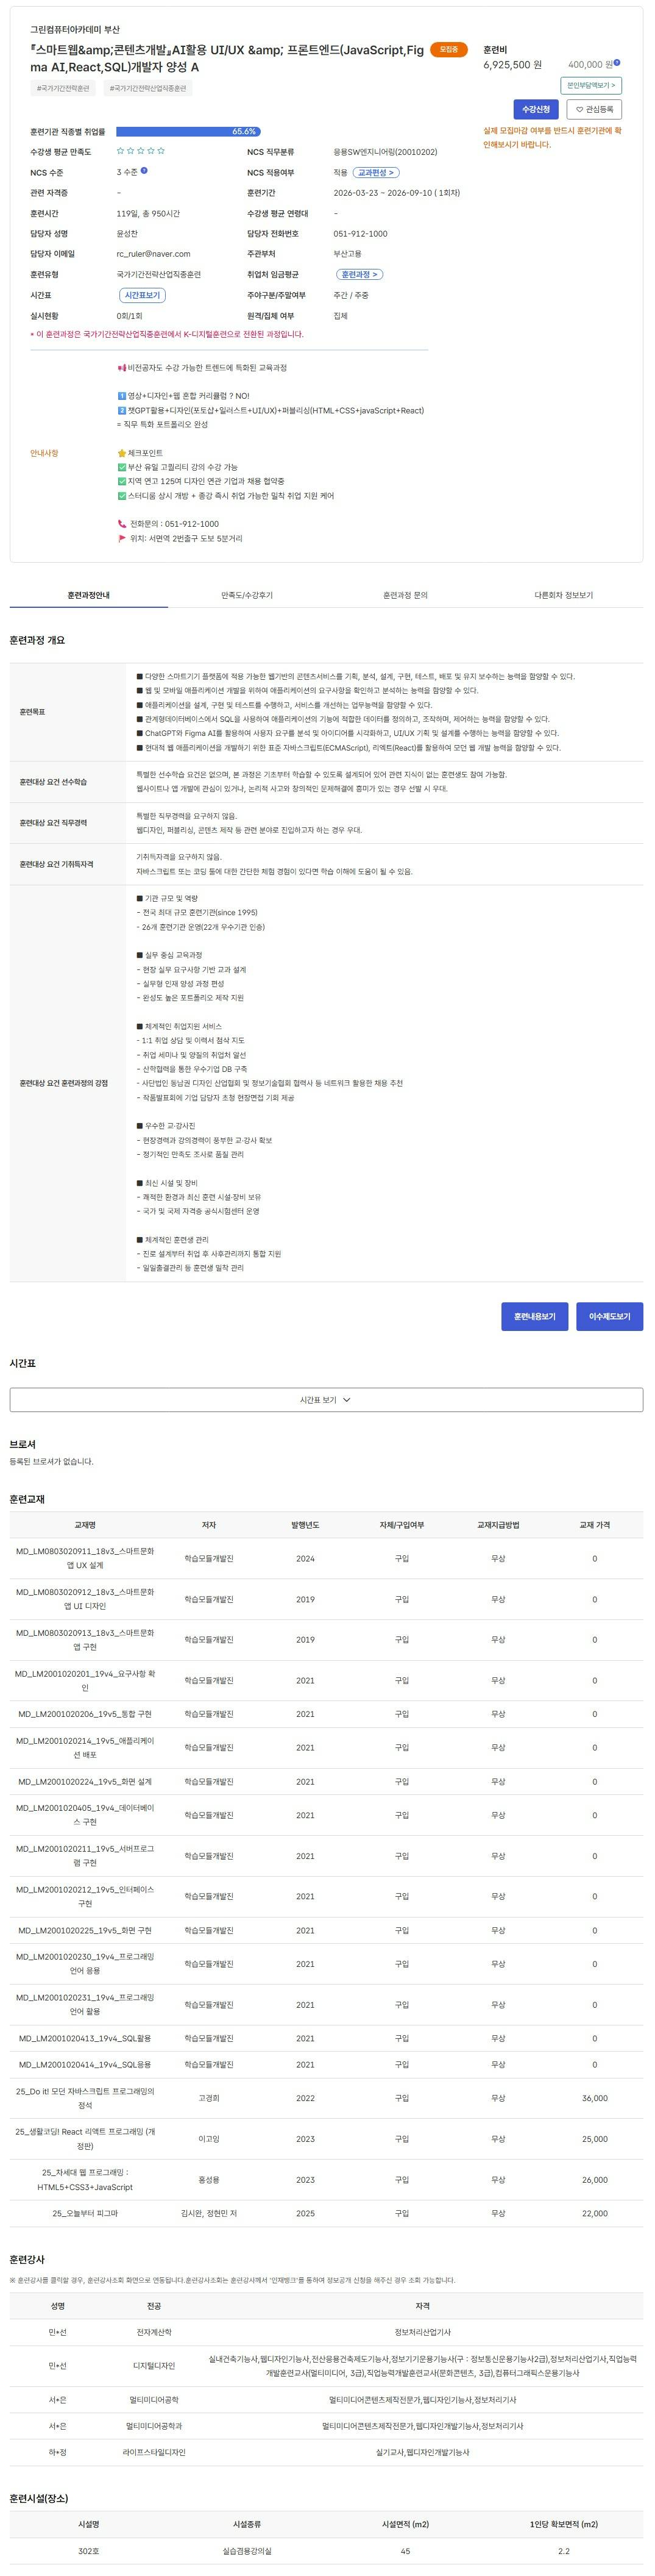Click the 모집중 status badge
The width and height of the screenshot is (655, 2576).
pyautogui.click(x=449, y=49)
